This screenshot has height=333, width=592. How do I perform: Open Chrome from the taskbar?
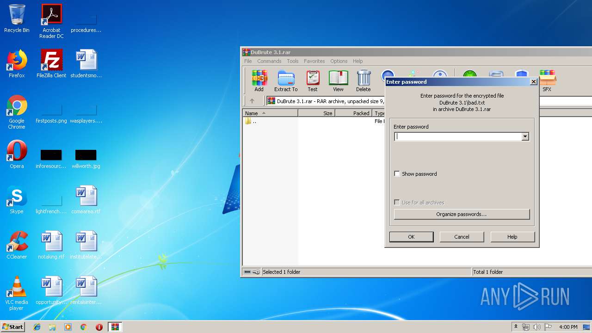83,327
